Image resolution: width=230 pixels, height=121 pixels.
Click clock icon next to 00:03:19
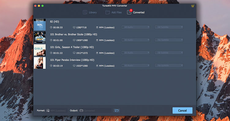pyautogui.click(x=51, y=66)
